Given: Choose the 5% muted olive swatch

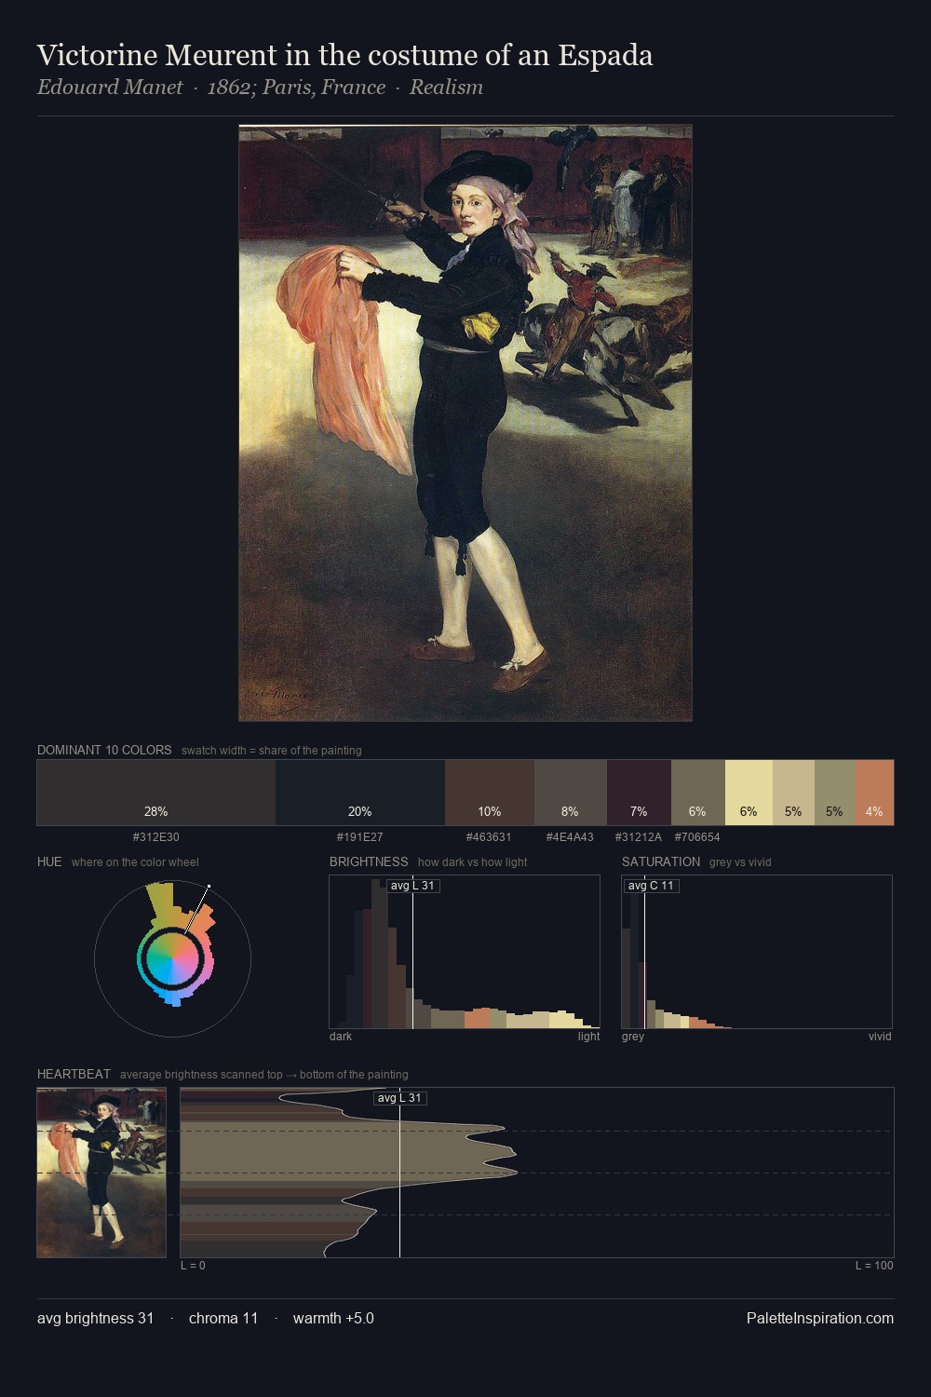Looking at the screenshot, I should [835, 793].
